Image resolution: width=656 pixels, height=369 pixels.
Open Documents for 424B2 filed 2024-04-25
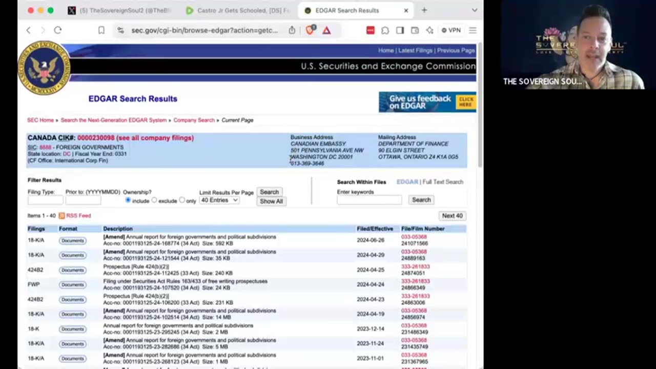click(x=72, y=270)
